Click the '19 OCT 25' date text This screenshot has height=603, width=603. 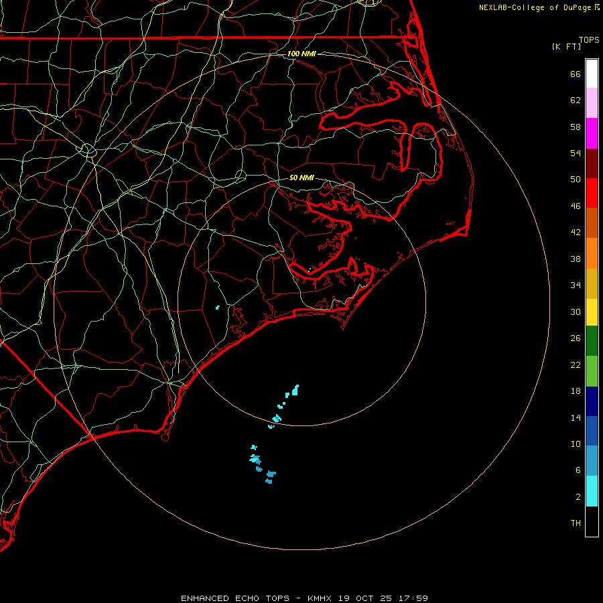pyautogui.click(x=365, y=598)
